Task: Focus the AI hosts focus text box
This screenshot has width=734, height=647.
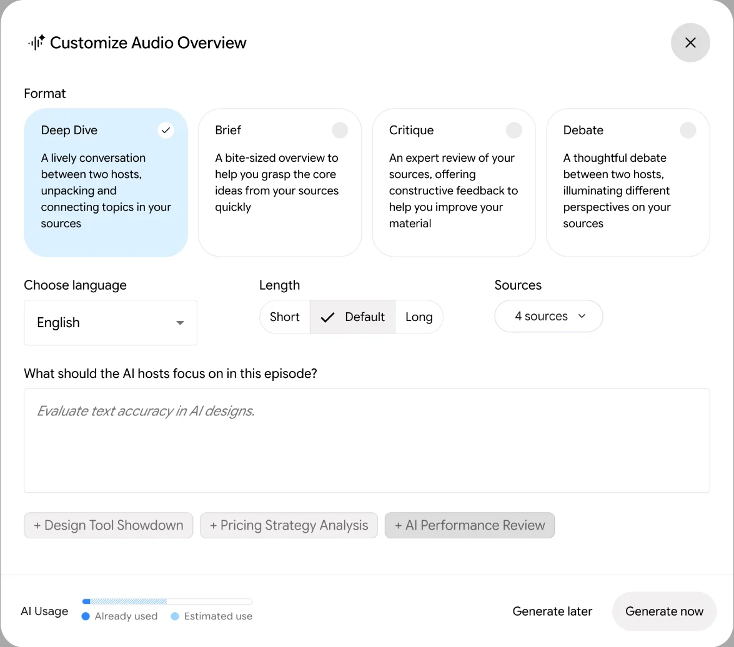Action: [x=367, y=441]
